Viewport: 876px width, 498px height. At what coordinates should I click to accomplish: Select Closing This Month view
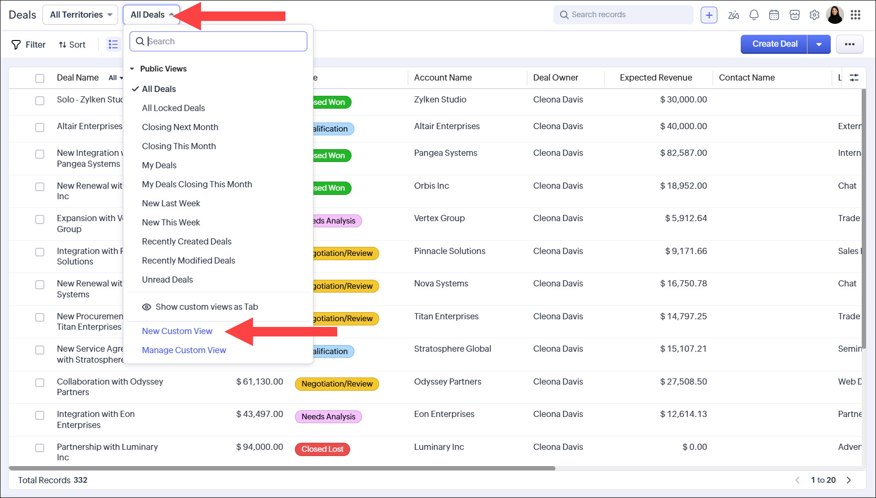(179, 146)
